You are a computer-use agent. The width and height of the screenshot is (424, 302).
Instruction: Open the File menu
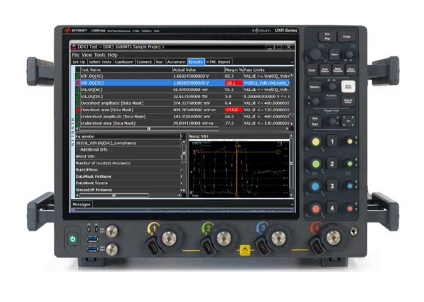pyautogui.click(x=75, y=55)
